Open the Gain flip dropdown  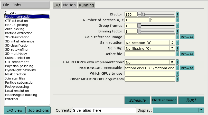150,48
